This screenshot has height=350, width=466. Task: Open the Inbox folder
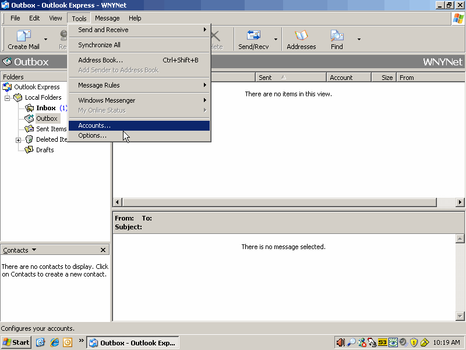point(46,108)
